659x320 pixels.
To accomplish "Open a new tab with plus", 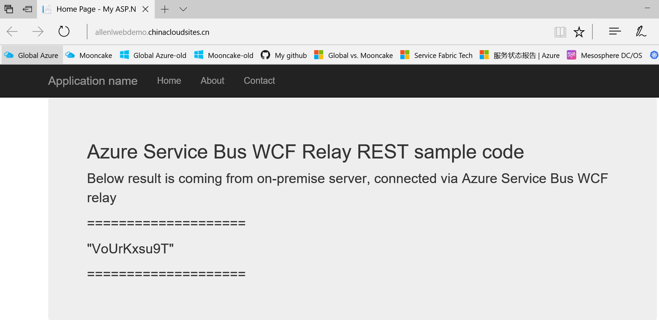I will (164, 9).
